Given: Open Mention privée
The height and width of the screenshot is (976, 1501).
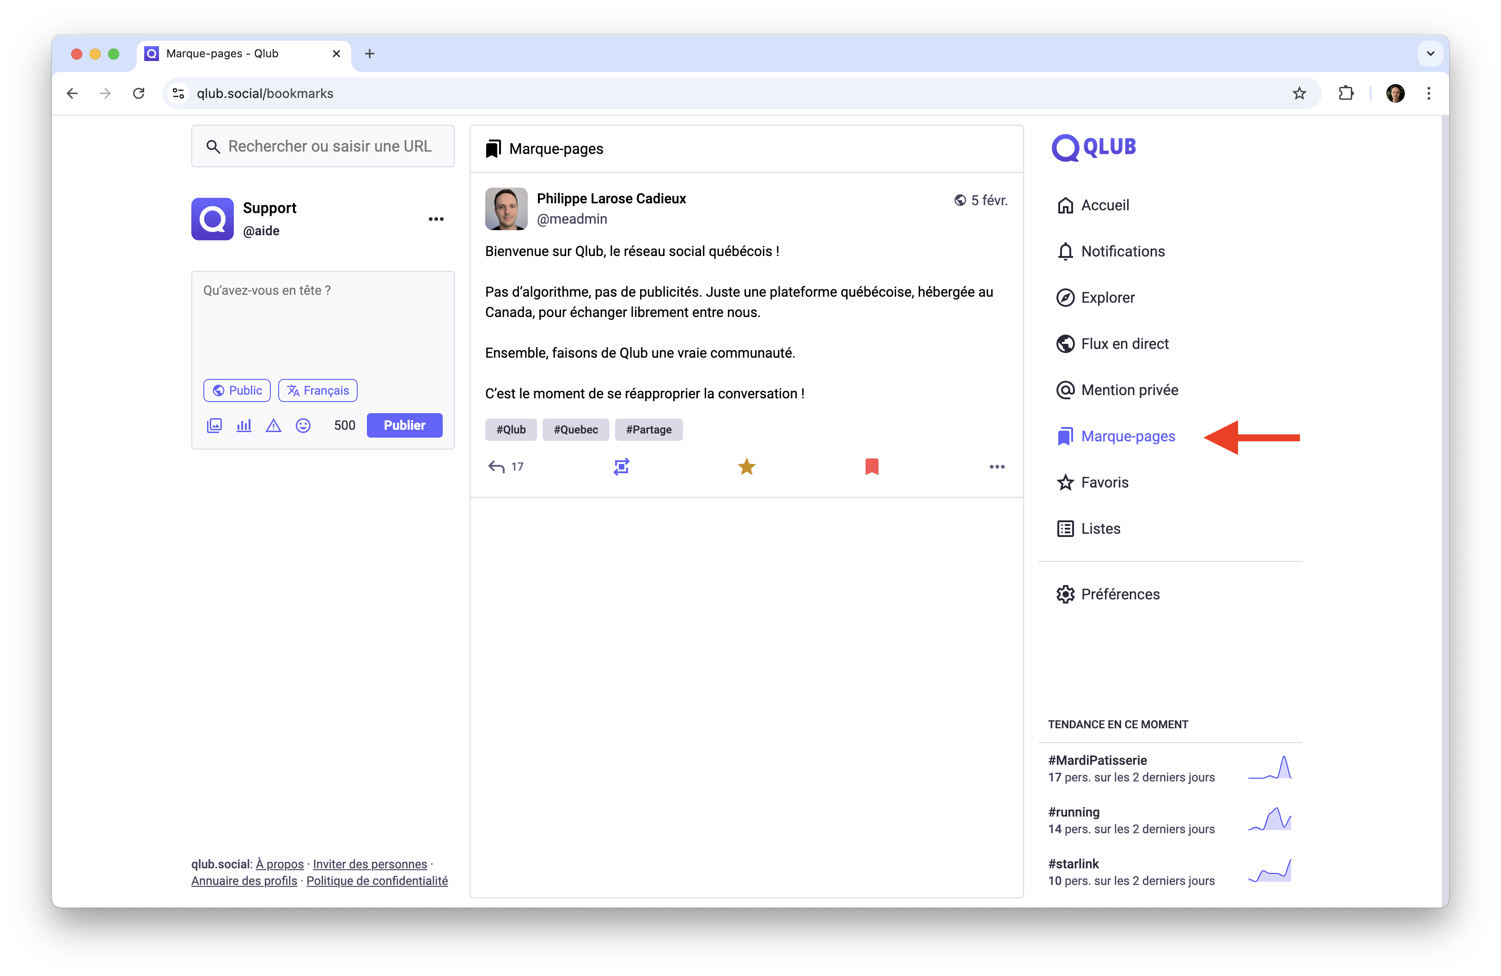Looking at the screenshot, I should click(1117, 390).
